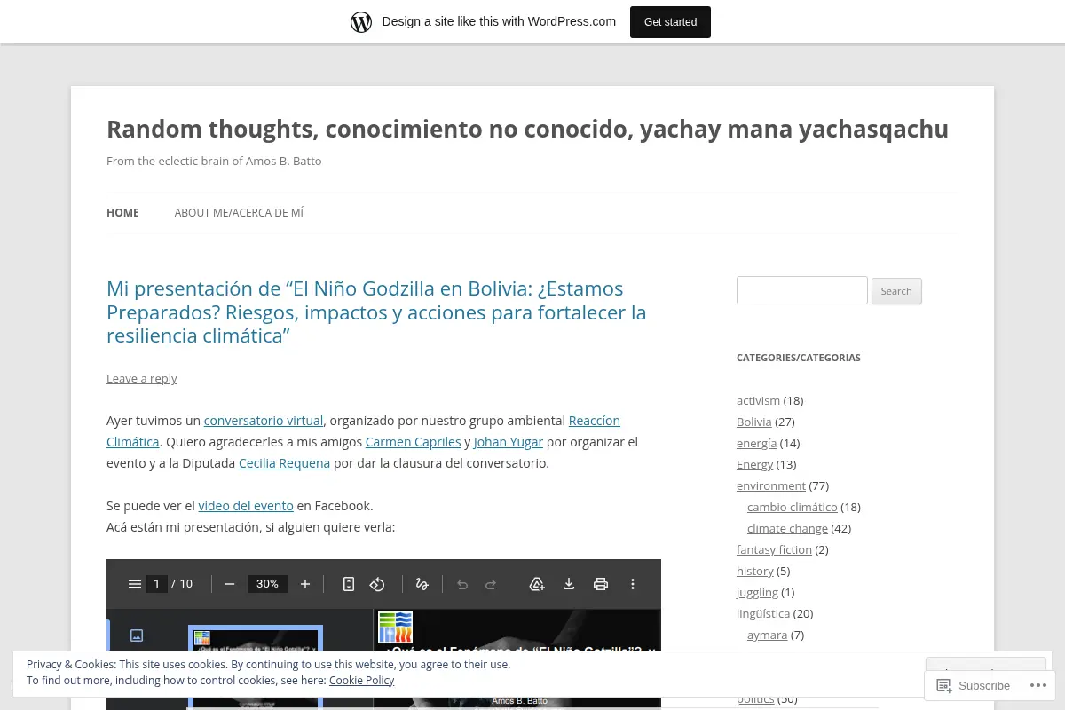Click the PDF page number field

[x=157, y=584]
